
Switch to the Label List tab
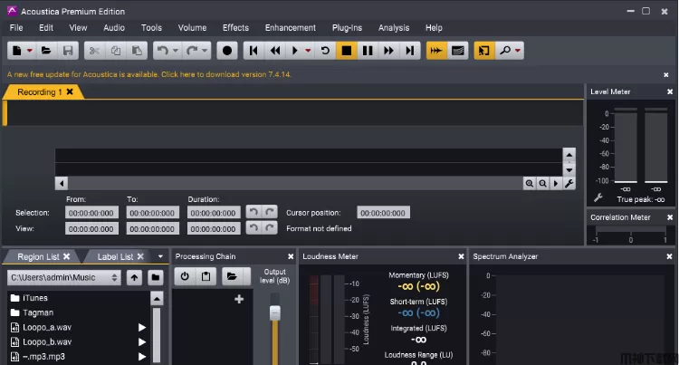coord(115,256)
